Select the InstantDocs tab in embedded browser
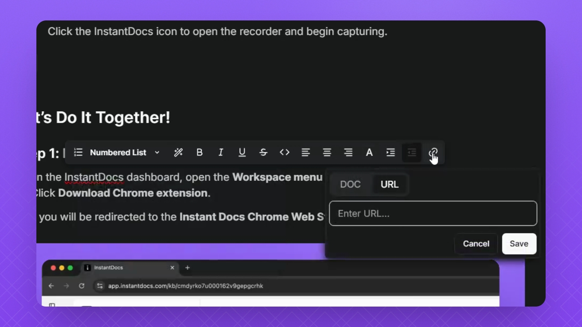The height and width of the screenshot is (327, 582). [x=130, y=268]
